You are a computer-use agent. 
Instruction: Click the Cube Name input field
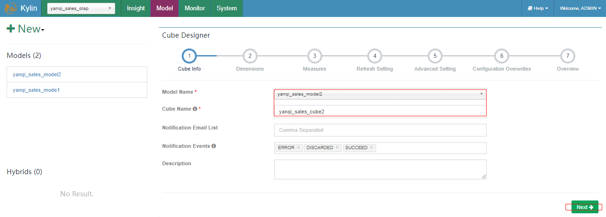pos(380,112)
